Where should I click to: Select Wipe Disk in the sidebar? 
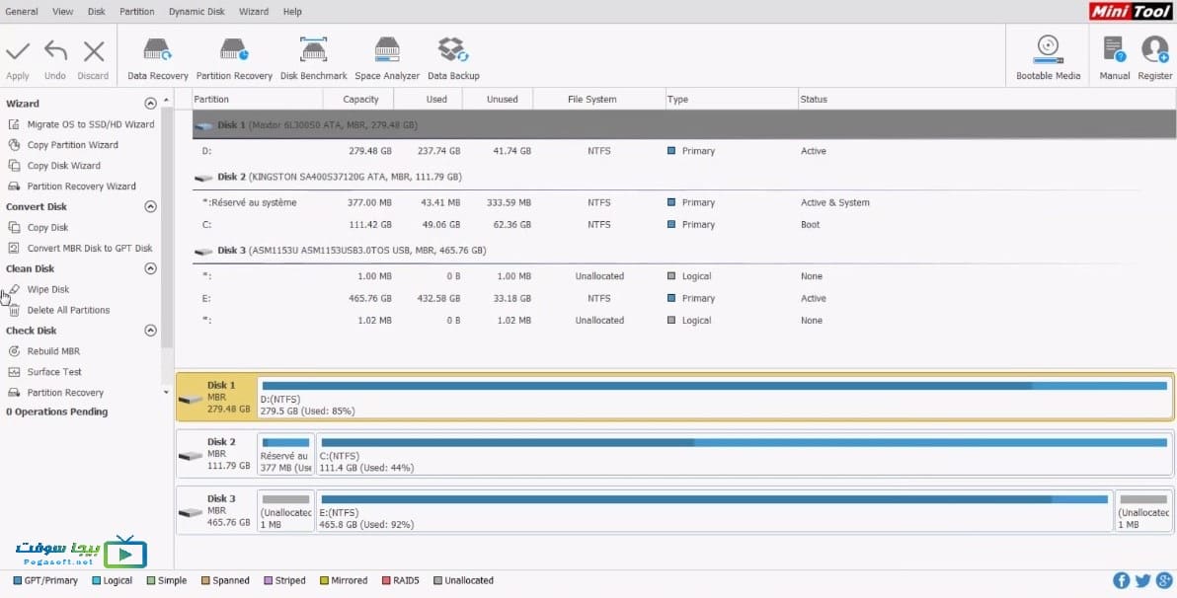(x=48, y=289)
